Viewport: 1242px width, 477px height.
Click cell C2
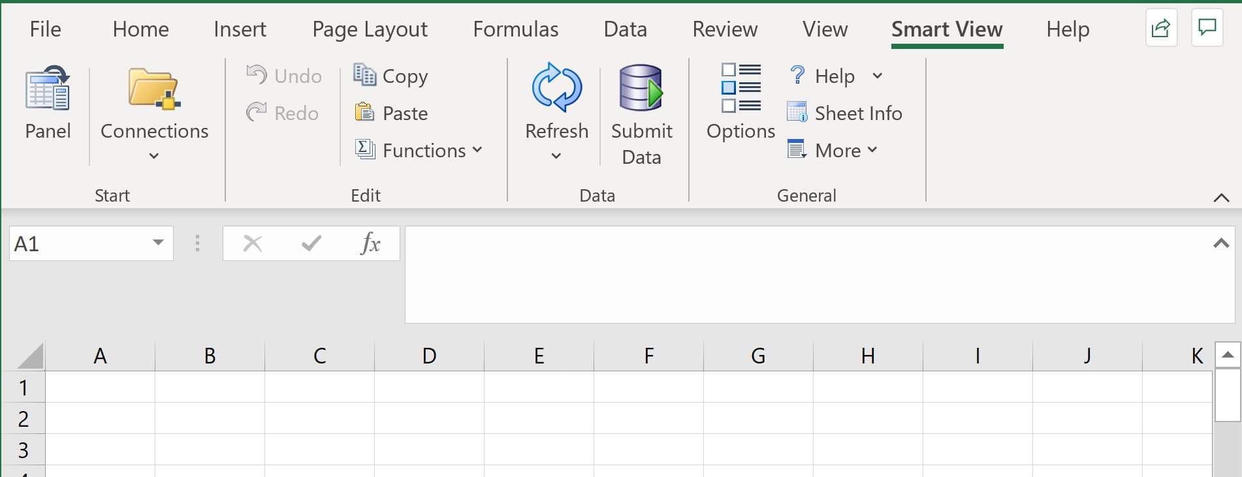coord(319,418)
